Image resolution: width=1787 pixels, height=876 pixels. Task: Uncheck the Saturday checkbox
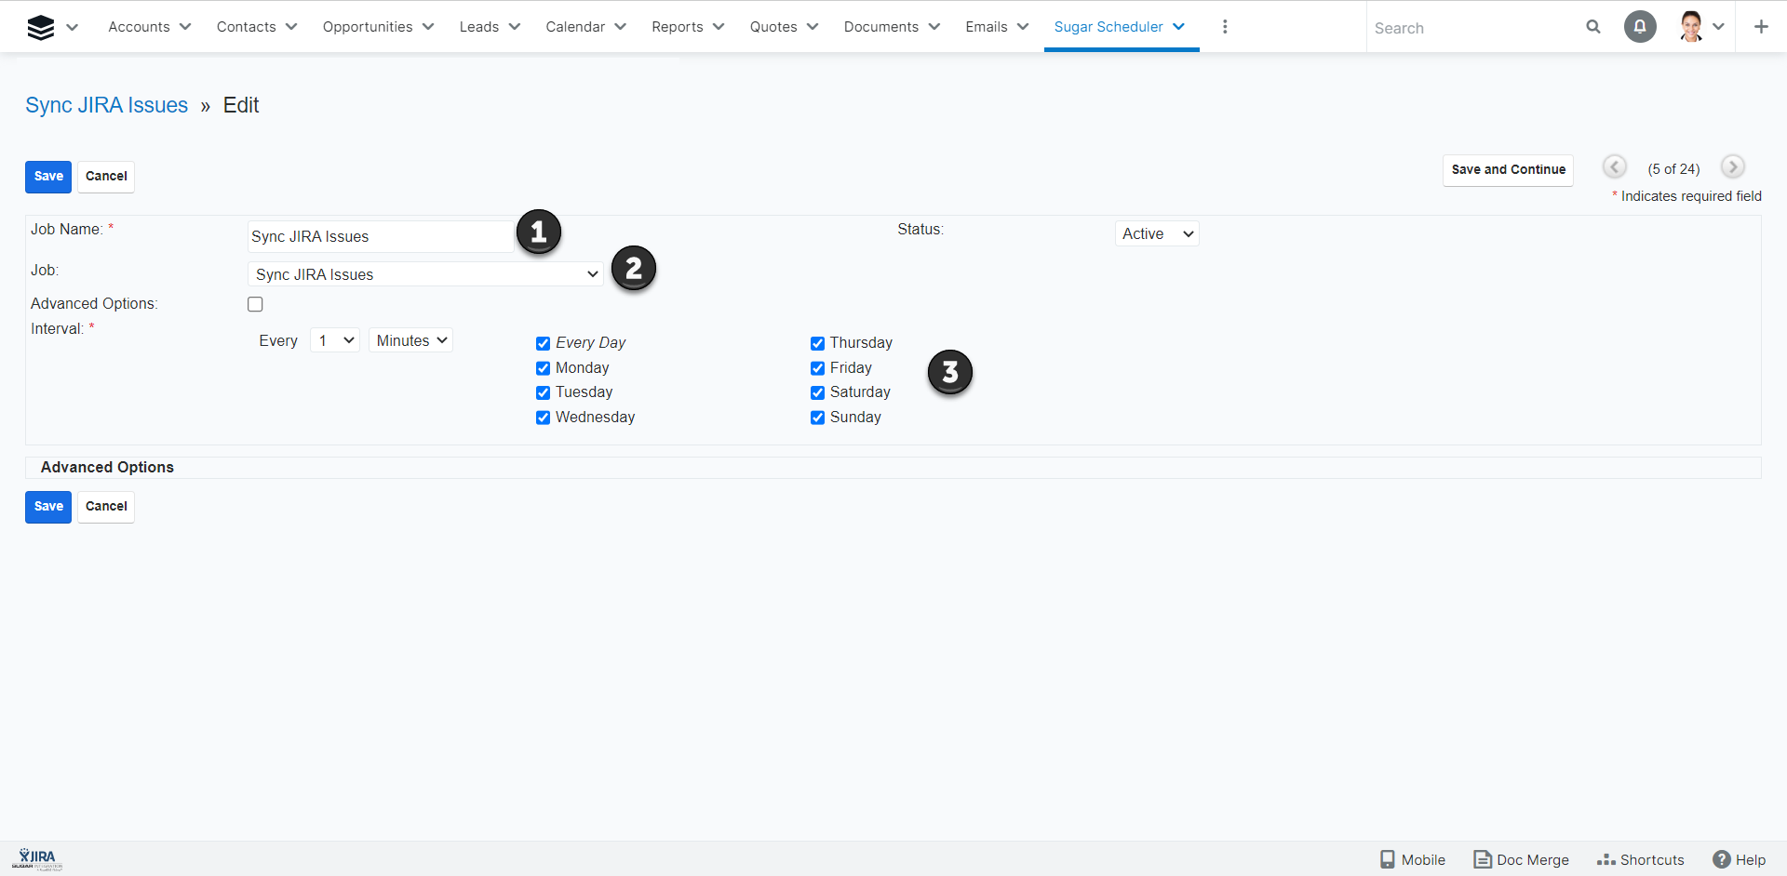pos(817,392)
